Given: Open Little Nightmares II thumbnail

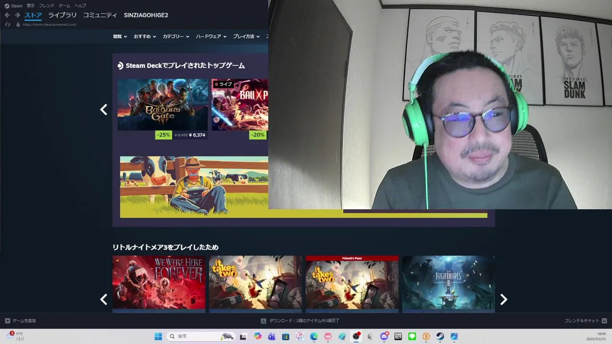Looking at the screenshot, I should pos(448,282).
